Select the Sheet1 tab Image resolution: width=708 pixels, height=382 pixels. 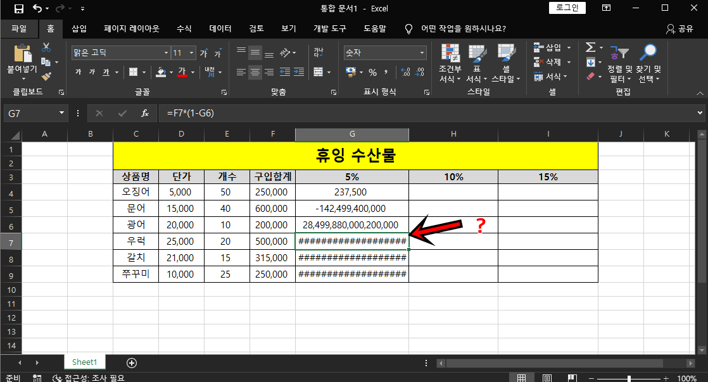point(84,362)
